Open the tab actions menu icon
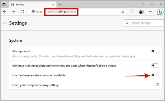The width and height of the screenshot is (165, 101). pyautogui.click(x=4, y=4)
